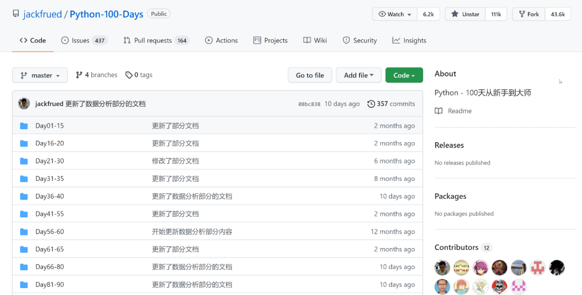Click the branches icon beside 4 branches
Screen dimensions: 582x295
coord(79,75)
